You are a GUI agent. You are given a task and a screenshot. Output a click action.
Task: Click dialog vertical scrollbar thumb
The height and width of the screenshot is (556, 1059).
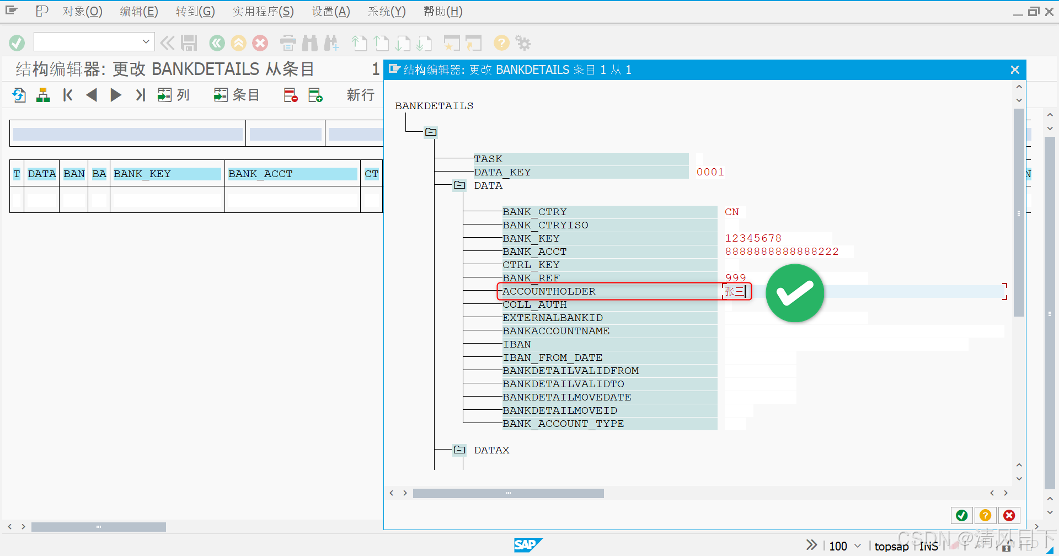1019,213
